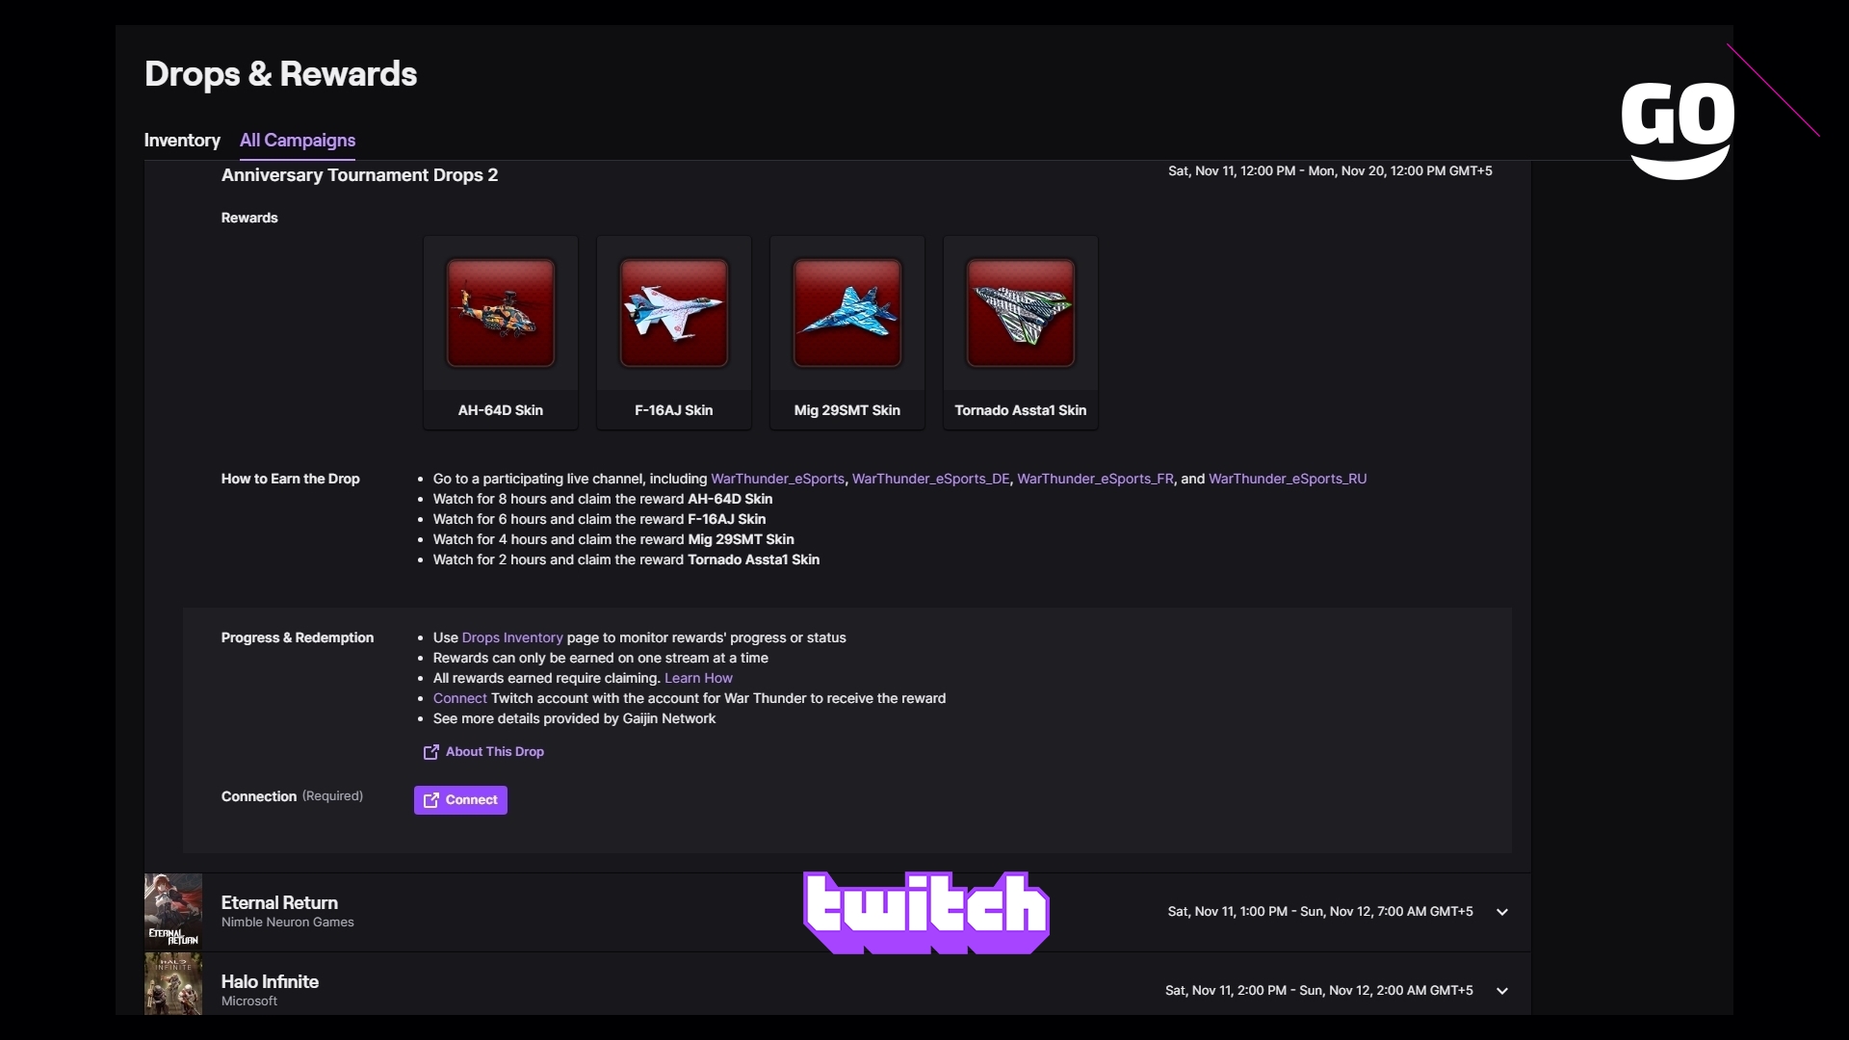
Task: Click the AH-64D Skin reward icon
Action: [501, 314]
